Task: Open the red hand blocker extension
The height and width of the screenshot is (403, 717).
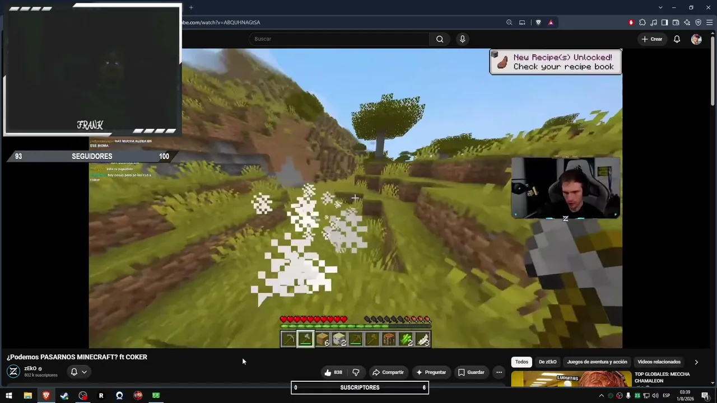Action: [x=631, y=22]
